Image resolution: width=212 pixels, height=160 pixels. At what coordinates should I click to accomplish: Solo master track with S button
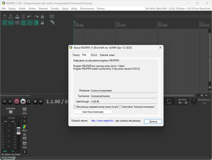[25, 121]
